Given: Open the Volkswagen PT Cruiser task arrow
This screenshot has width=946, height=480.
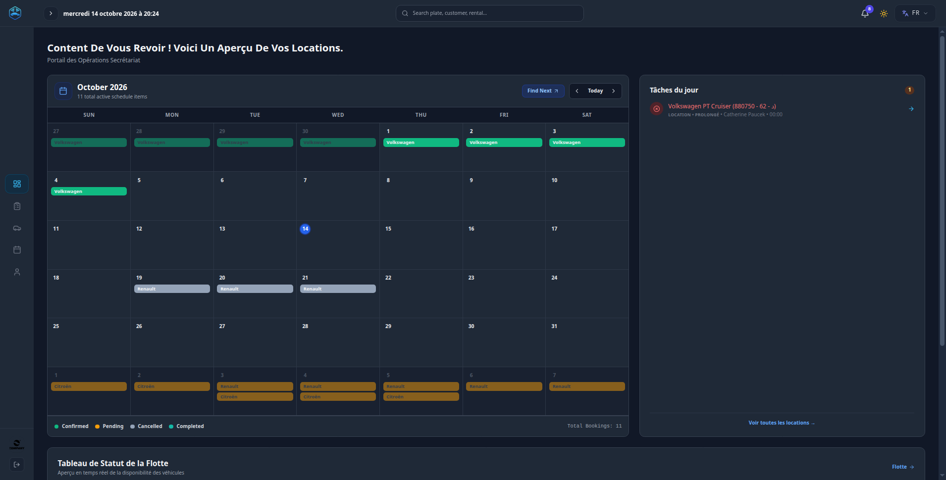Looking at the screenshot, I should [x=911, y=109].
